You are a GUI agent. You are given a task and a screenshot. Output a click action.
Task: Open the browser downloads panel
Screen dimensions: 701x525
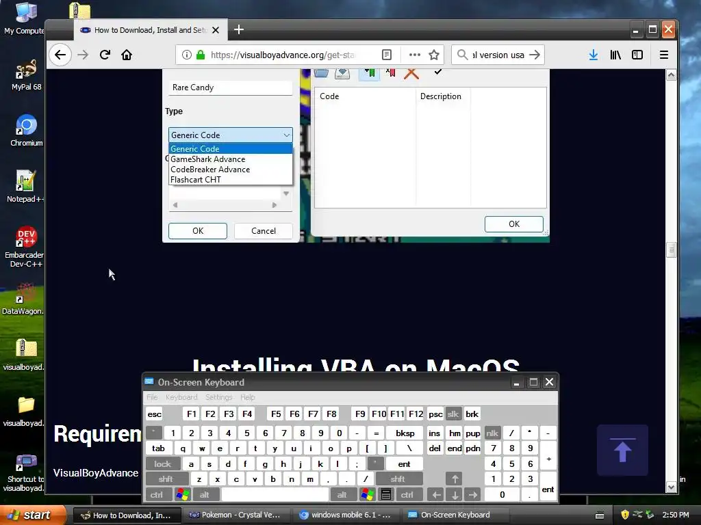coord(594,55)
